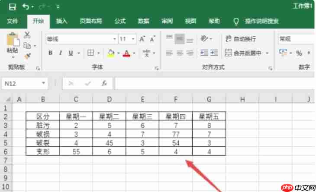This screenshot has width=316, height=192.
Task: Open the borders dropdown arrow
Action: click(x=99, y=53)
